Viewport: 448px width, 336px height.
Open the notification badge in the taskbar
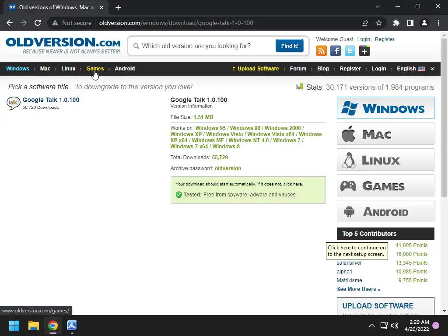(436, 325)
